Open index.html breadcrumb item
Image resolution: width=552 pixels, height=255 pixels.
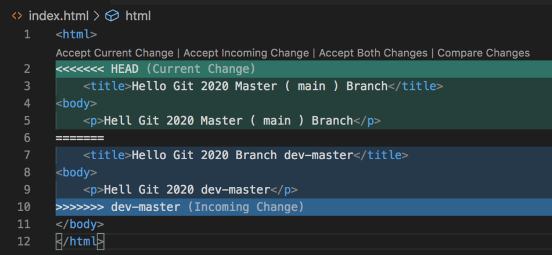click(59, 16)
